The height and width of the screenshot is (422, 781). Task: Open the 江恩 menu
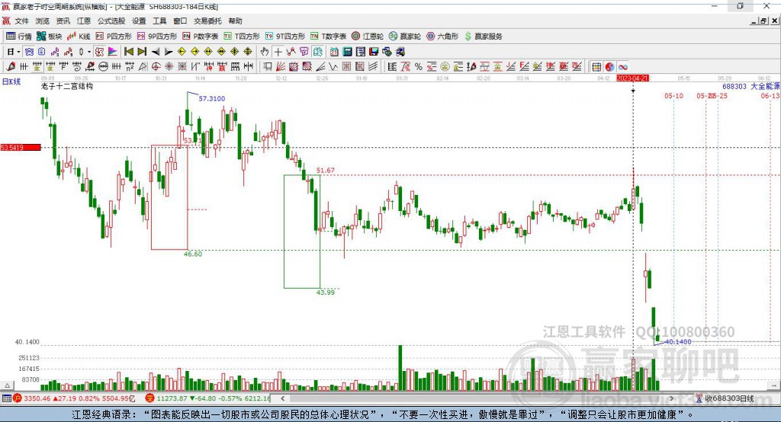tap(84, 21)
